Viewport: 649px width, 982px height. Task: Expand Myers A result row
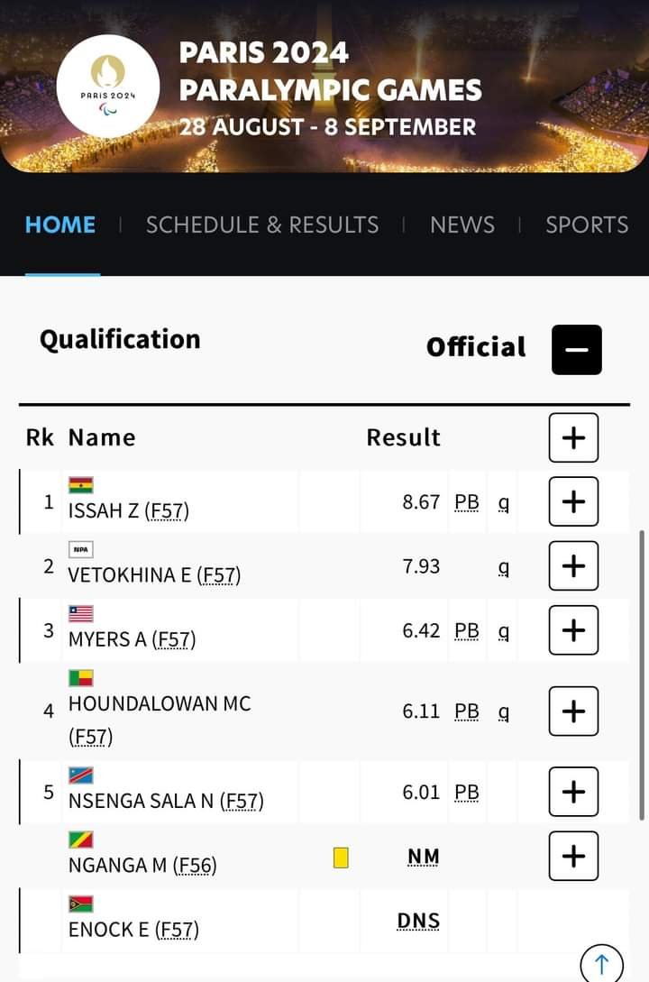tap(573, 630)
